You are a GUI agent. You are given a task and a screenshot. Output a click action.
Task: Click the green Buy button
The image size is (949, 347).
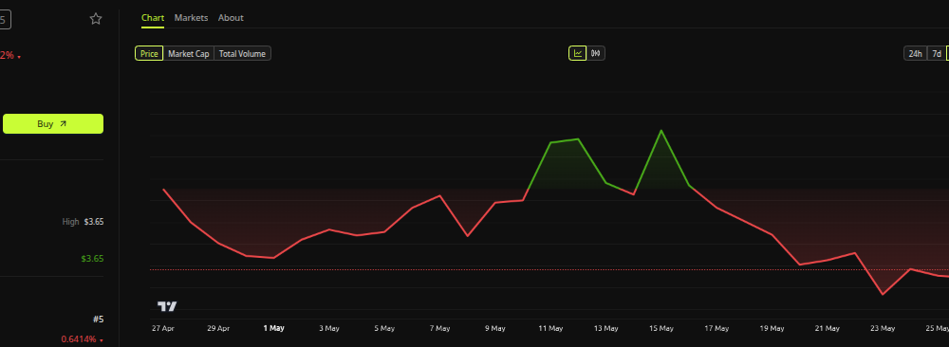(x=53, y=124)
